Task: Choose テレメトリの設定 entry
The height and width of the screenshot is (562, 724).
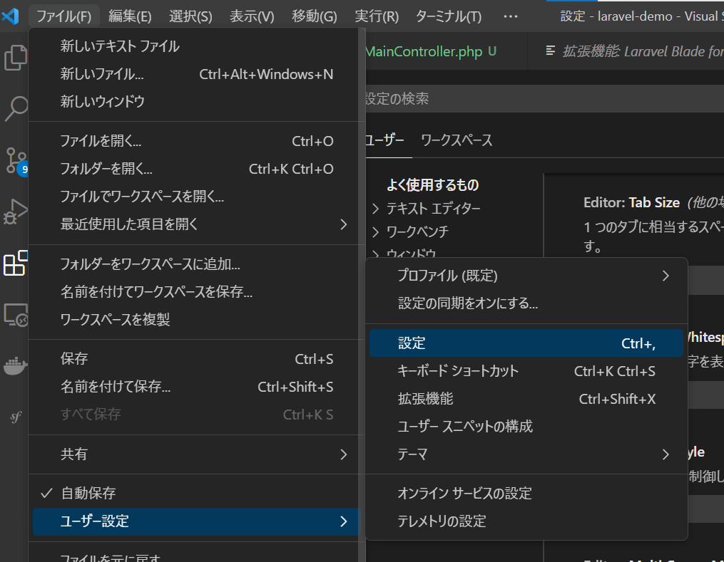Action: (x=526, y=521)
